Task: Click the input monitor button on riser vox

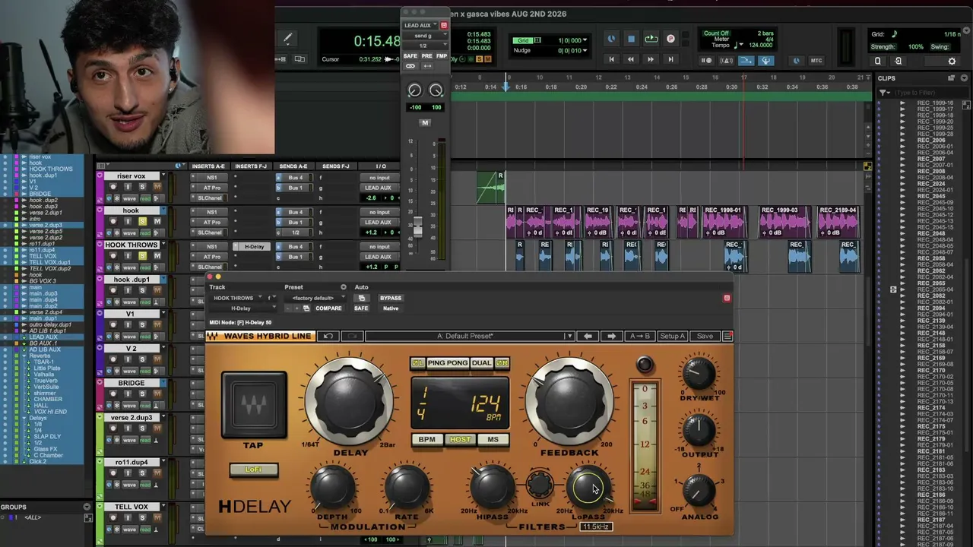Action: (128, 187)
